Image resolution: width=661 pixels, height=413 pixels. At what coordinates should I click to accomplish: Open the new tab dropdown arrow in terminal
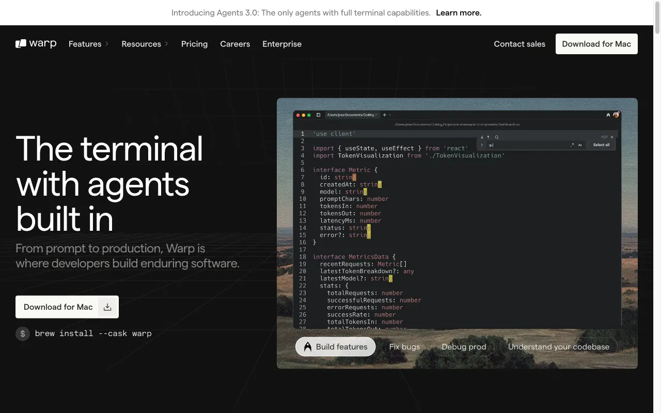[390, 115]
